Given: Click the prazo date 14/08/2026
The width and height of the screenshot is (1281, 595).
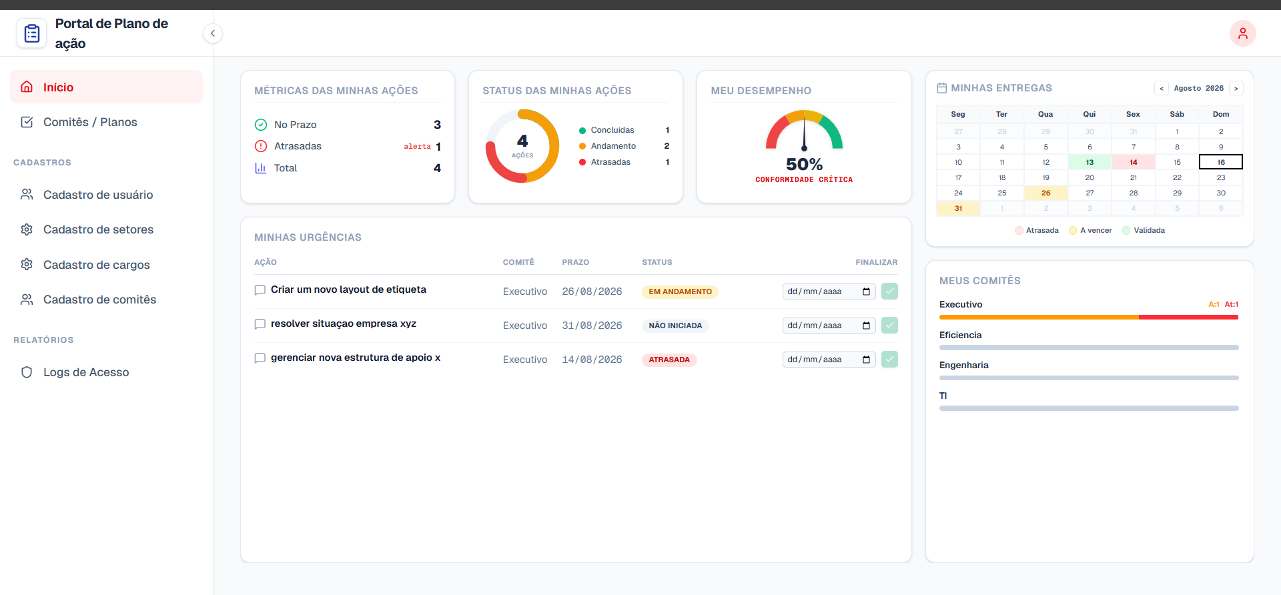Looking at the screenshot, I should pos(592,360).
